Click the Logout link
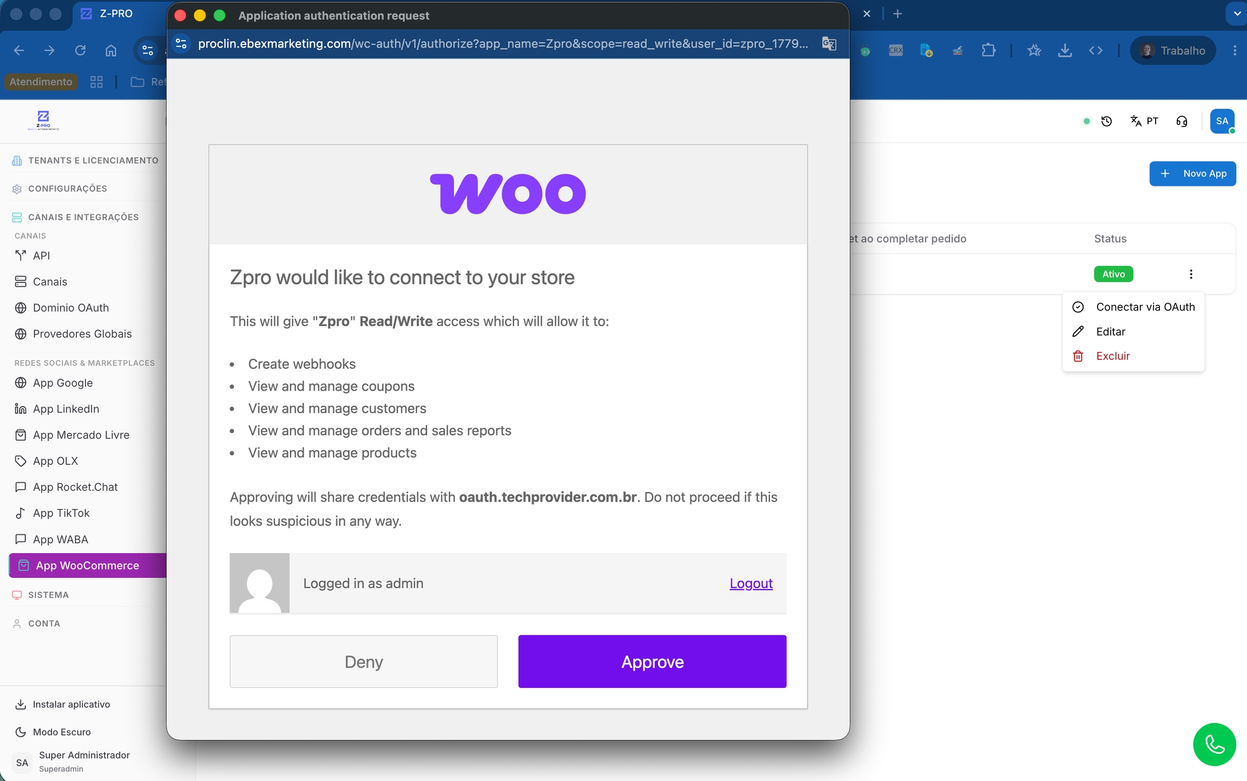1247x781 pixels. coord(751,583)
